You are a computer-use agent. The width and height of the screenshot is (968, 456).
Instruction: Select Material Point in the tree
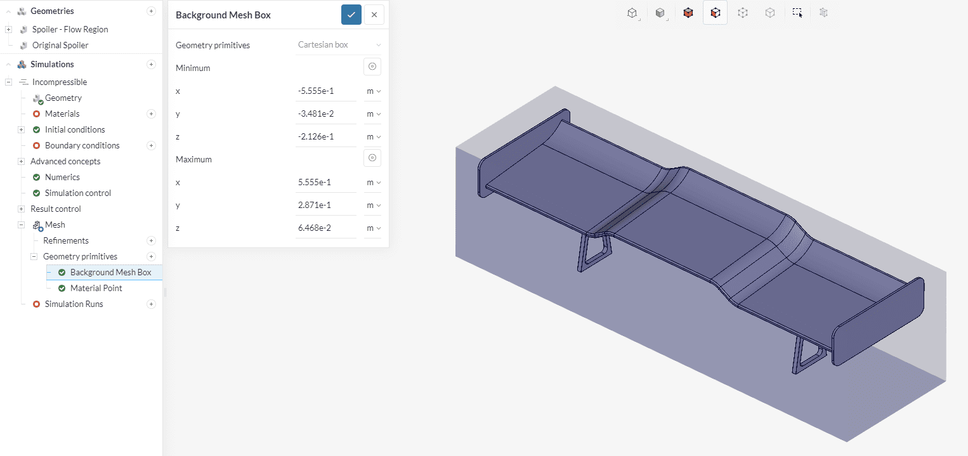point(96,288)
